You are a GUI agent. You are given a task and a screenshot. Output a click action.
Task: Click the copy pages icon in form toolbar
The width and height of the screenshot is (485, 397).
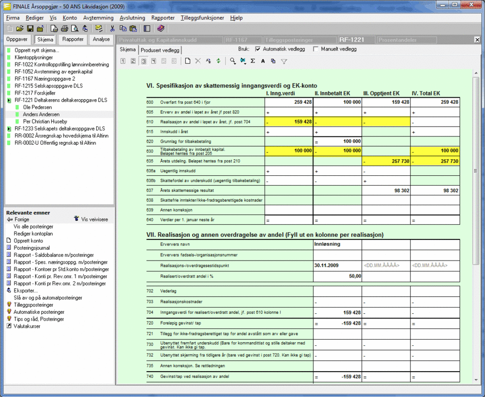click(x=273, y=61)
